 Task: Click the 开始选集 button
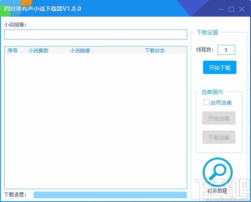point(219,118)
